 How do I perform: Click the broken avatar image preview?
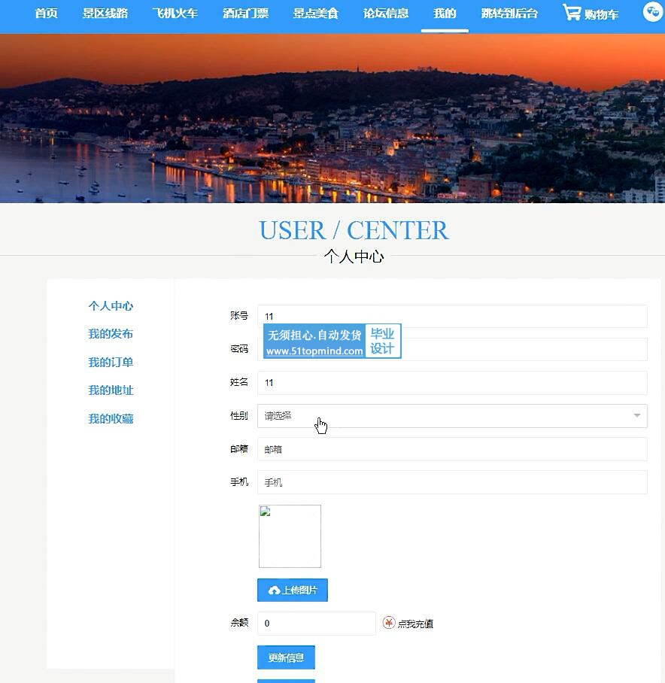pyautogui.click(x=290, y=536)
